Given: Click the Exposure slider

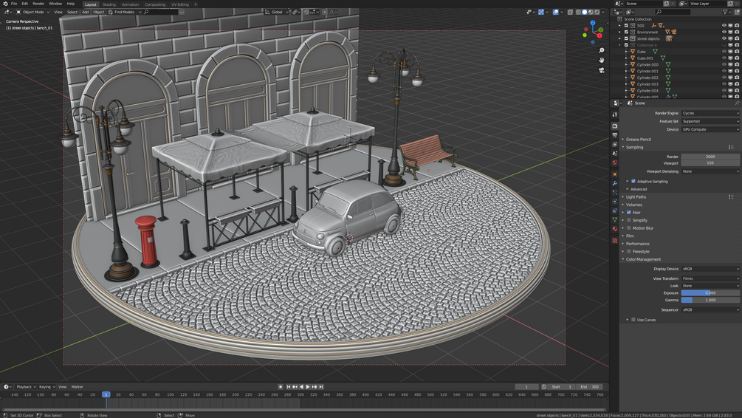Looking at the screenshot, I should point(710,293).
